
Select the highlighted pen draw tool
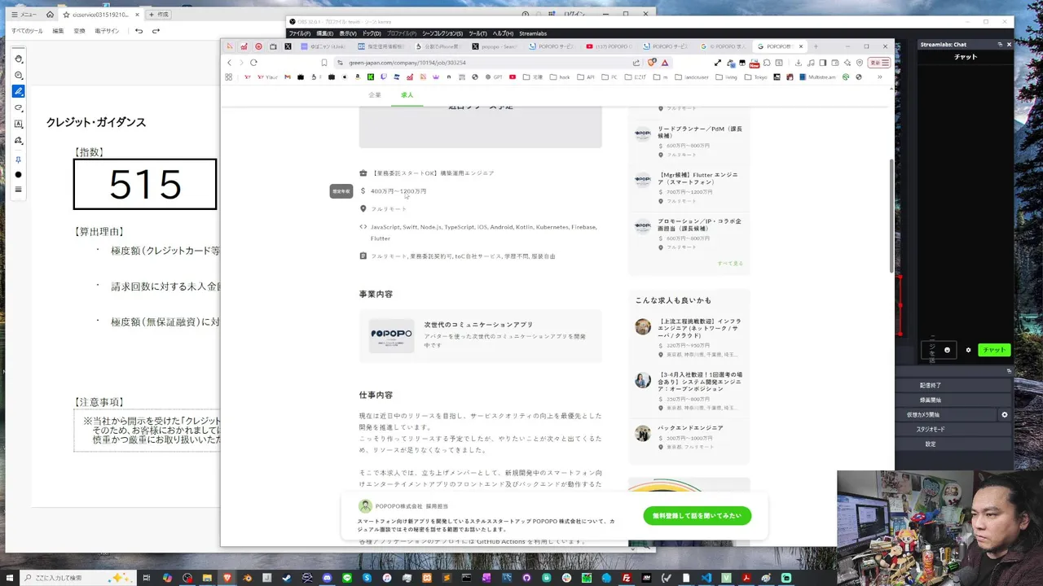point(19,91)
